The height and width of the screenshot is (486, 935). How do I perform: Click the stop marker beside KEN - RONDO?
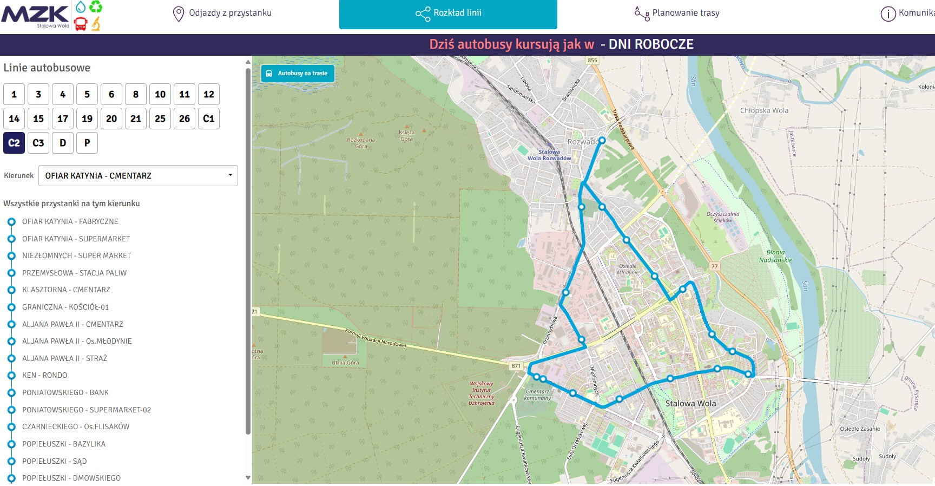tap(11, 376)
